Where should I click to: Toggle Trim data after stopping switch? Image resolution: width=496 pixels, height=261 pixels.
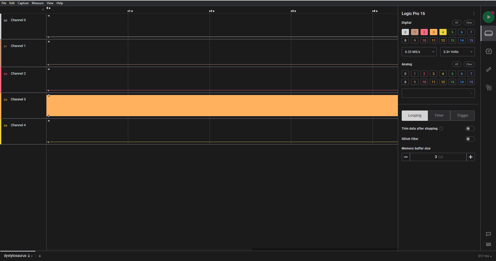click(x=470, y=129)
